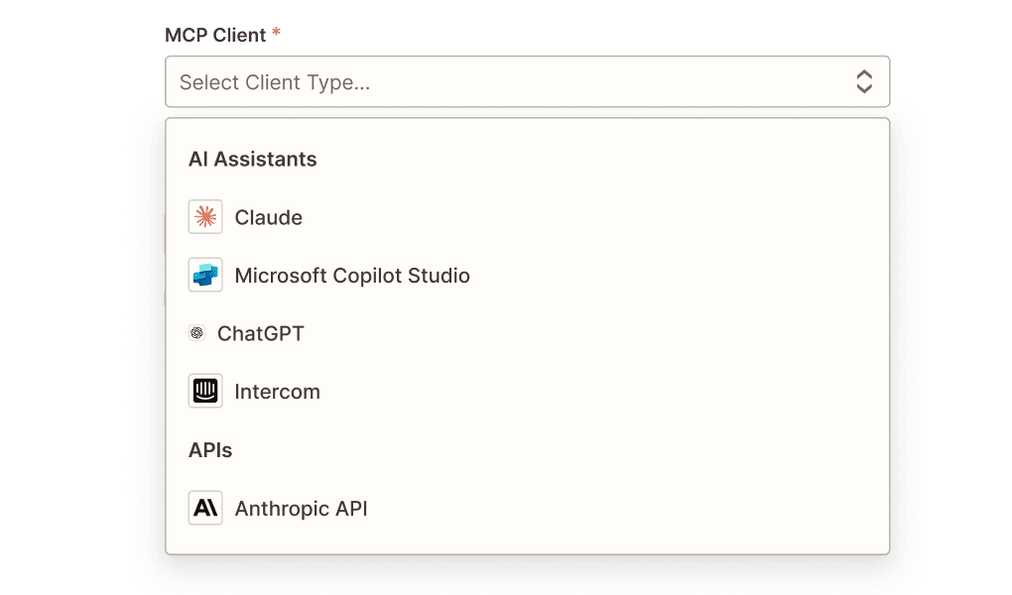
Task: Pick ChatGPT as the client type
Action: 260,333
